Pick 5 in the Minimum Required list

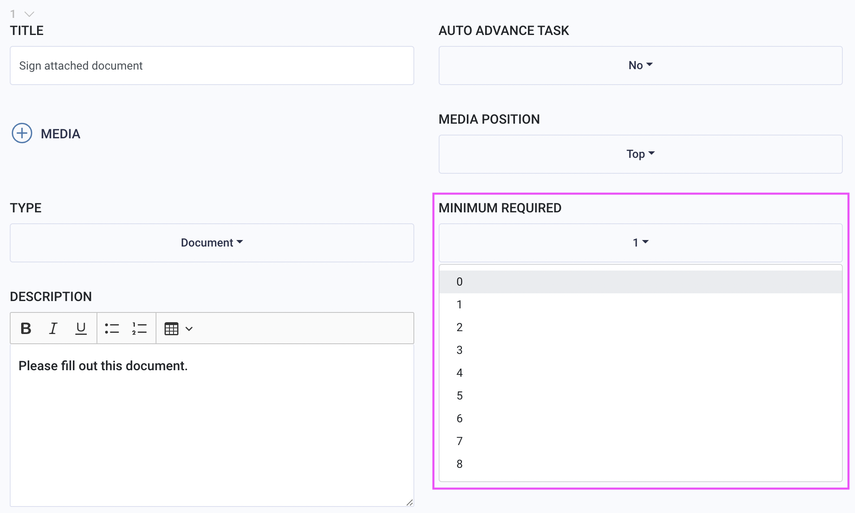click(640, 396)
